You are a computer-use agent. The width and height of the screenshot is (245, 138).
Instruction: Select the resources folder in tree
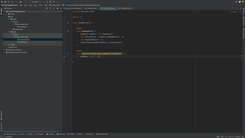(x=18, y=29)
